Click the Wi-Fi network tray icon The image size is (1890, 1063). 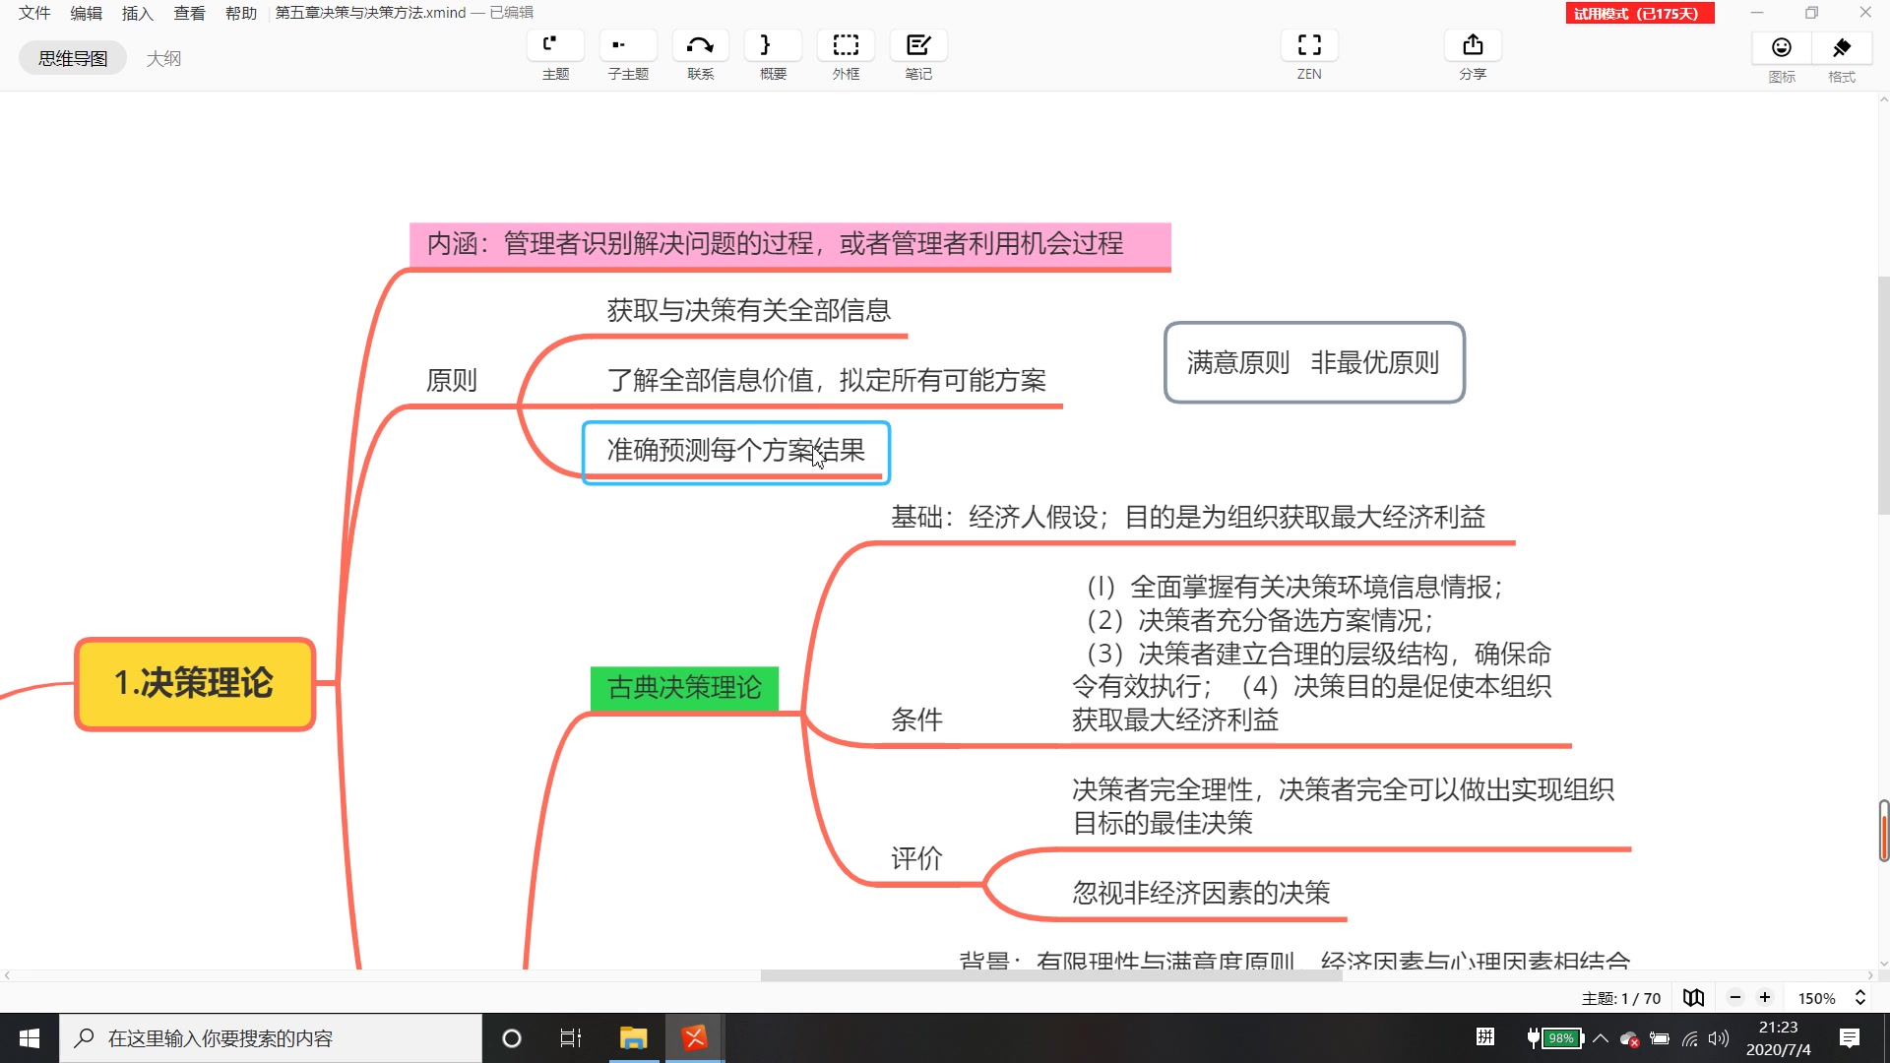tap(1690, 1038)
